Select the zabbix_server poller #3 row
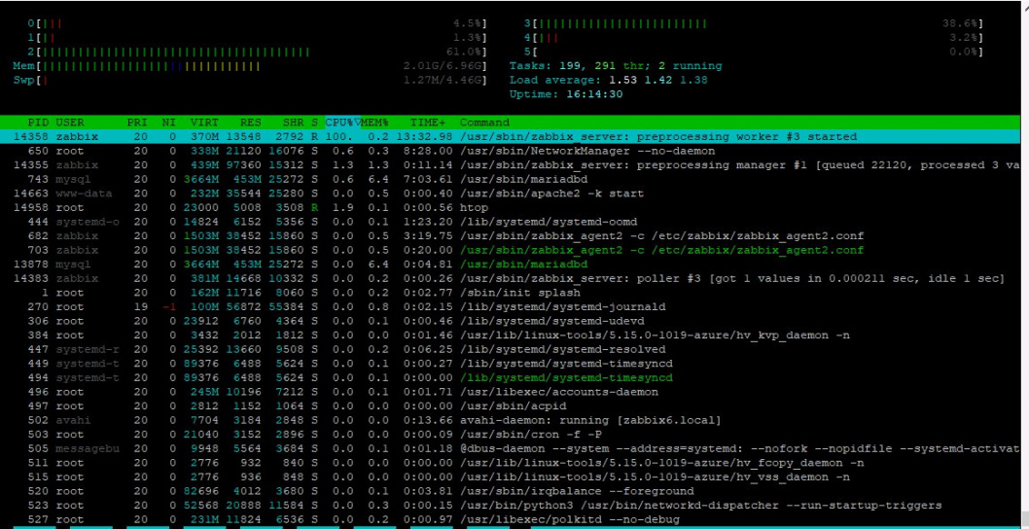 point(511,279)
